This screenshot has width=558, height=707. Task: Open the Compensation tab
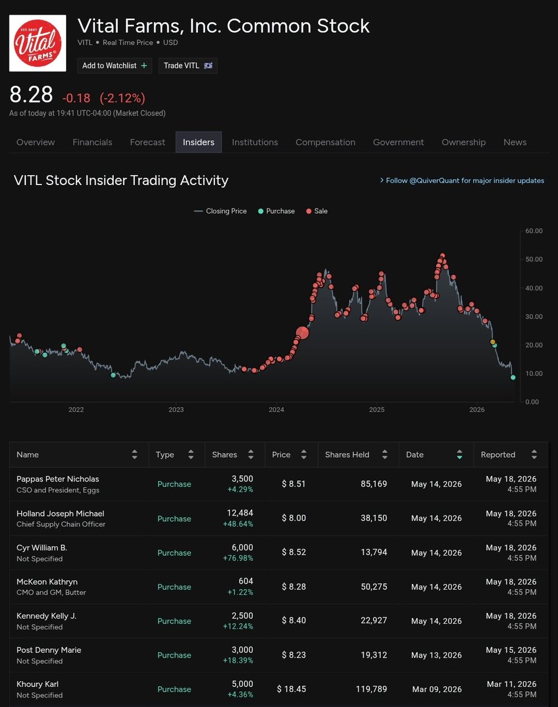[x=325, y=142]
